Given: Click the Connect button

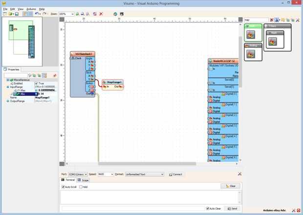Looking at the screenshot, I should 175,174.
